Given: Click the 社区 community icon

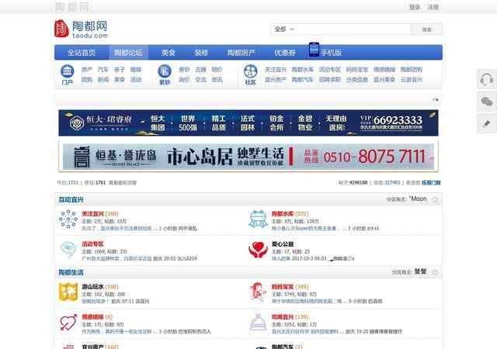Looking at the screenshot, I should pyautogui.click(x=250, y=74).
